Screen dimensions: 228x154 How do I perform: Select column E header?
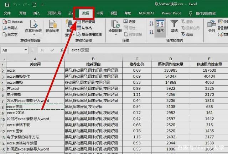coord(209,59)
